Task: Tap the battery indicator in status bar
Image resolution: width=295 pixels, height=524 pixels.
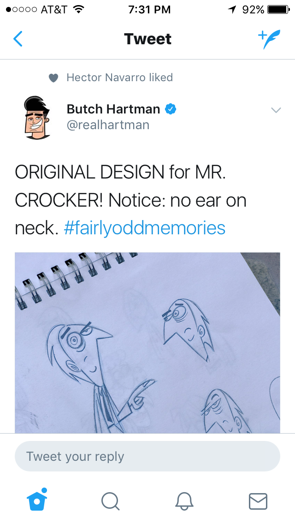Action: (x=278, y=10)
